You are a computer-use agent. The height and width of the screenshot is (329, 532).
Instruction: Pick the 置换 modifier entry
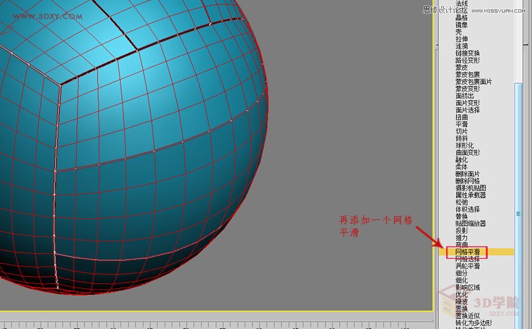coord(461,309)
